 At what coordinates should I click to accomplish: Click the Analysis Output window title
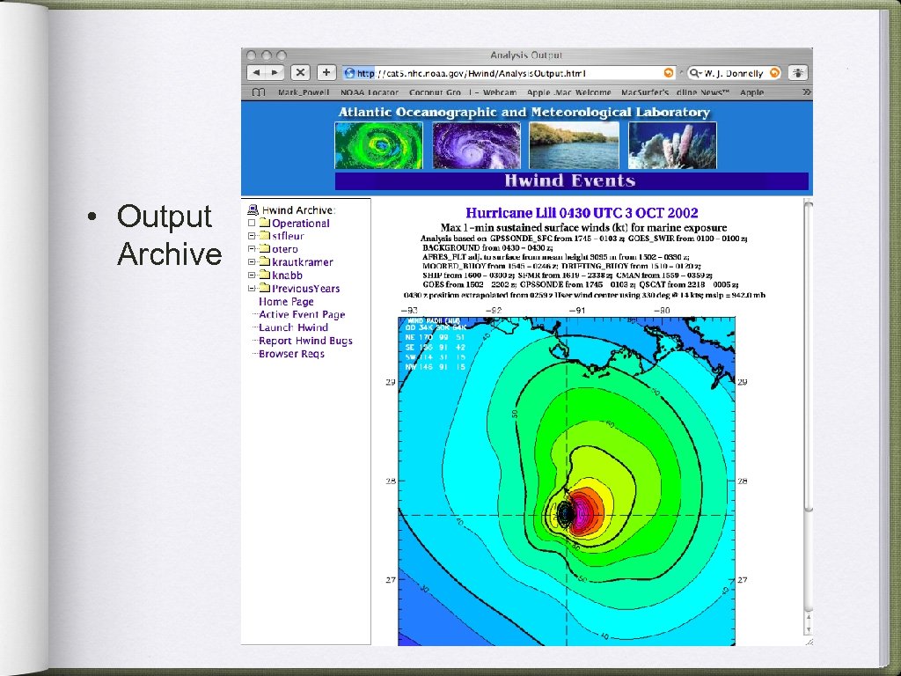point(526,55)
